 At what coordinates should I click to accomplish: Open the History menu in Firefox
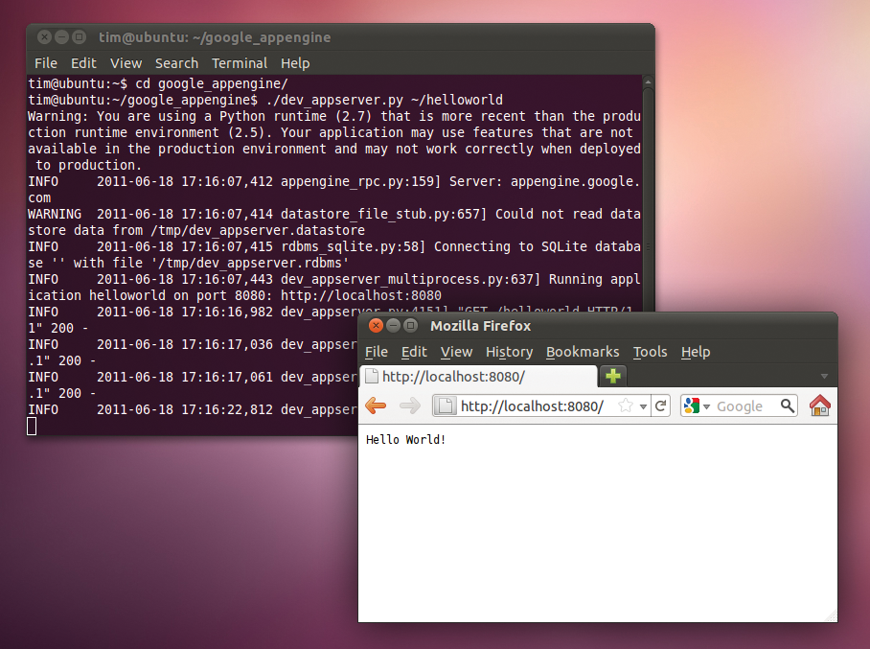click(509, 352)
